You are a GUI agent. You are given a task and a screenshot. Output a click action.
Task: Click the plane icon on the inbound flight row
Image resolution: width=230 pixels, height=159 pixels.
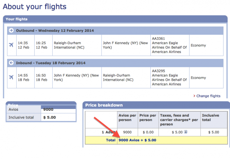pos(11,78)
